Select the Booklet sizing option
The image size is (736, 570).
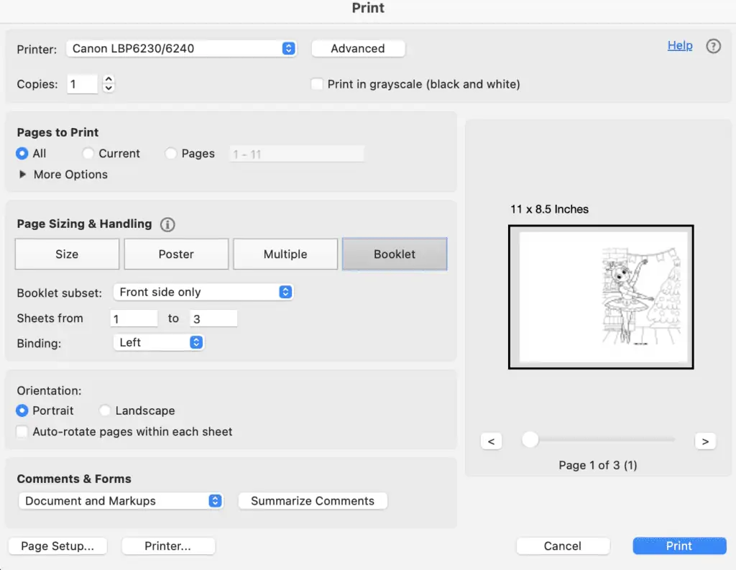[x=395, y=254]
